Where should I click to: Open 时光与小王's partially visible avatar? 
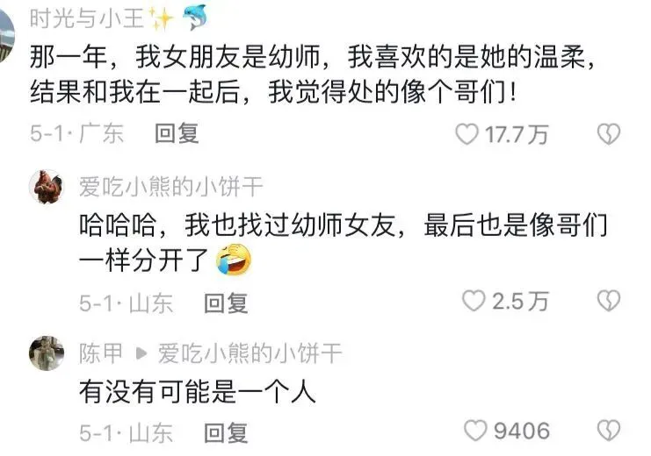(7, 35)
